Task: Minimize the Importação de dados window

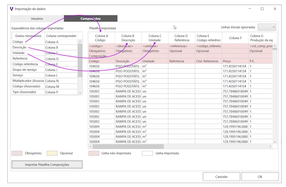Action: pyautogui.click(x=248, y=9)
